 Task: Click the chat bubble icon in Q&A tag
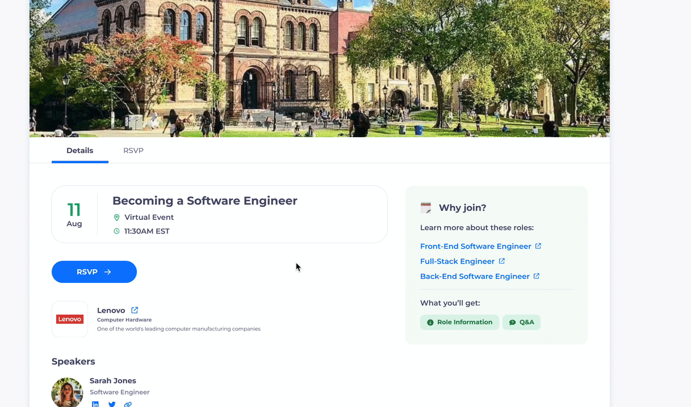(512, 323)
